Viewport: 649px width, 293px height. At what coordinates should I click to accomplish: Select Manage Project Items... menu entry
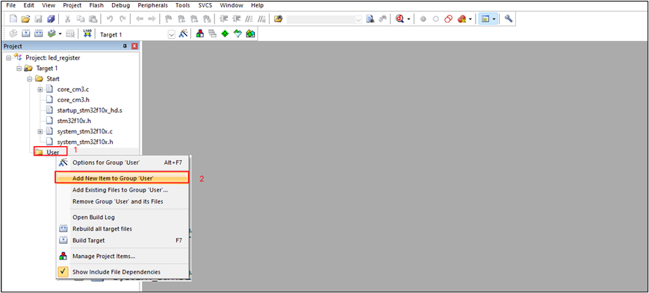tap(122, 256)
